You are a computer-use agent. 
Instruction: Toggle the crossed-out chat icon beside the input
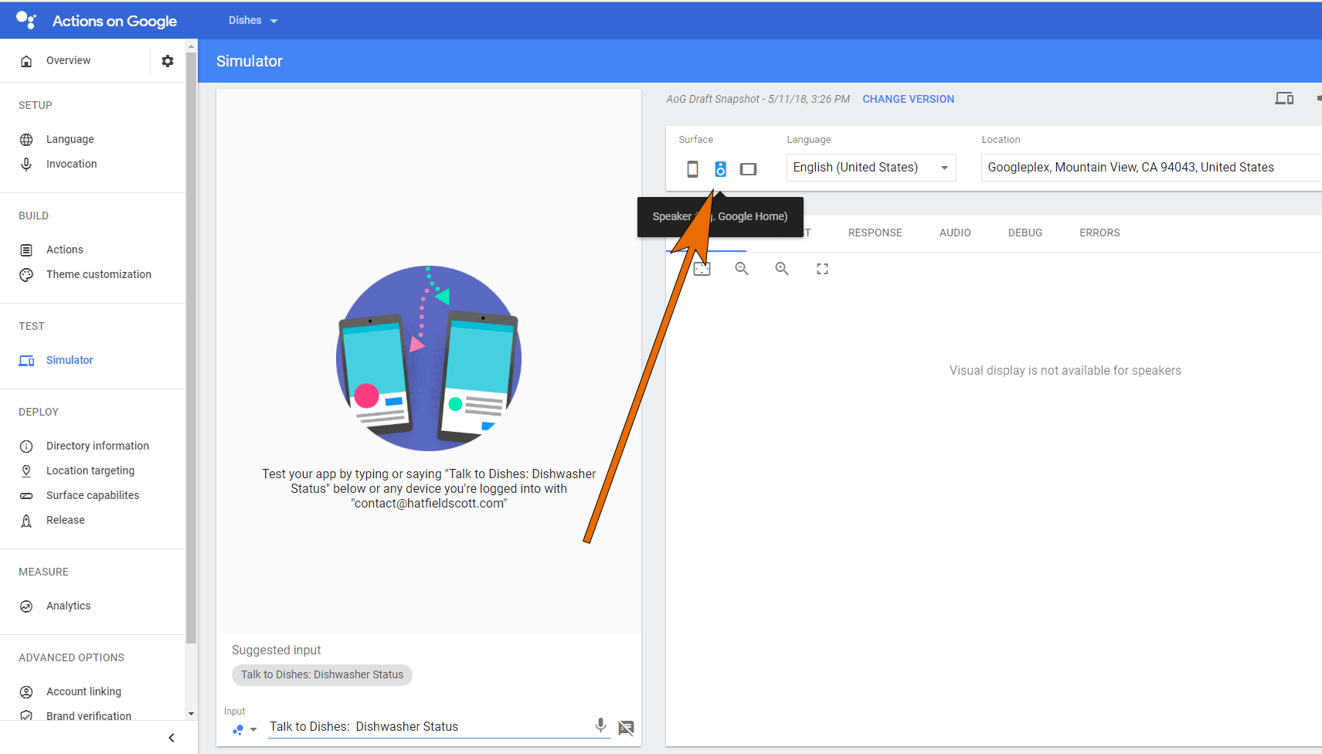[x=626, y=727]
